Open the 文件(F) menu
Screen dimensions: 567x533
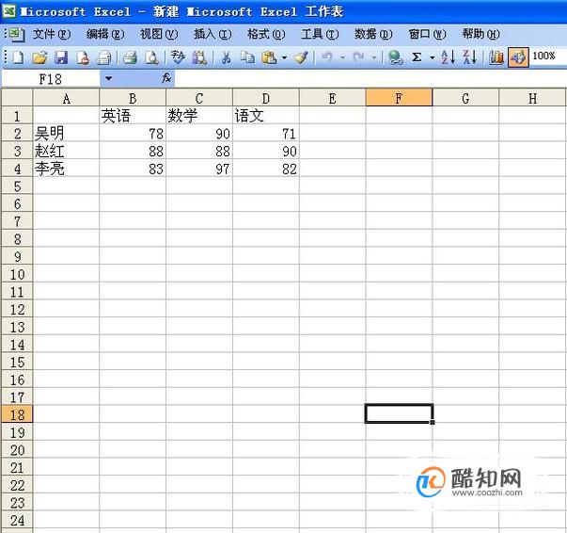click(52, 35)
